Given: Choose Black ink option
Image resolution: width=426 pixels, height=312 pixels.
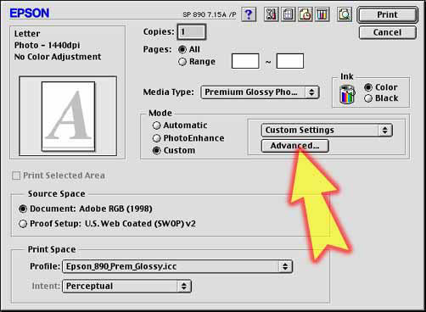Looking at the screenshot, I should pos(368,98).
